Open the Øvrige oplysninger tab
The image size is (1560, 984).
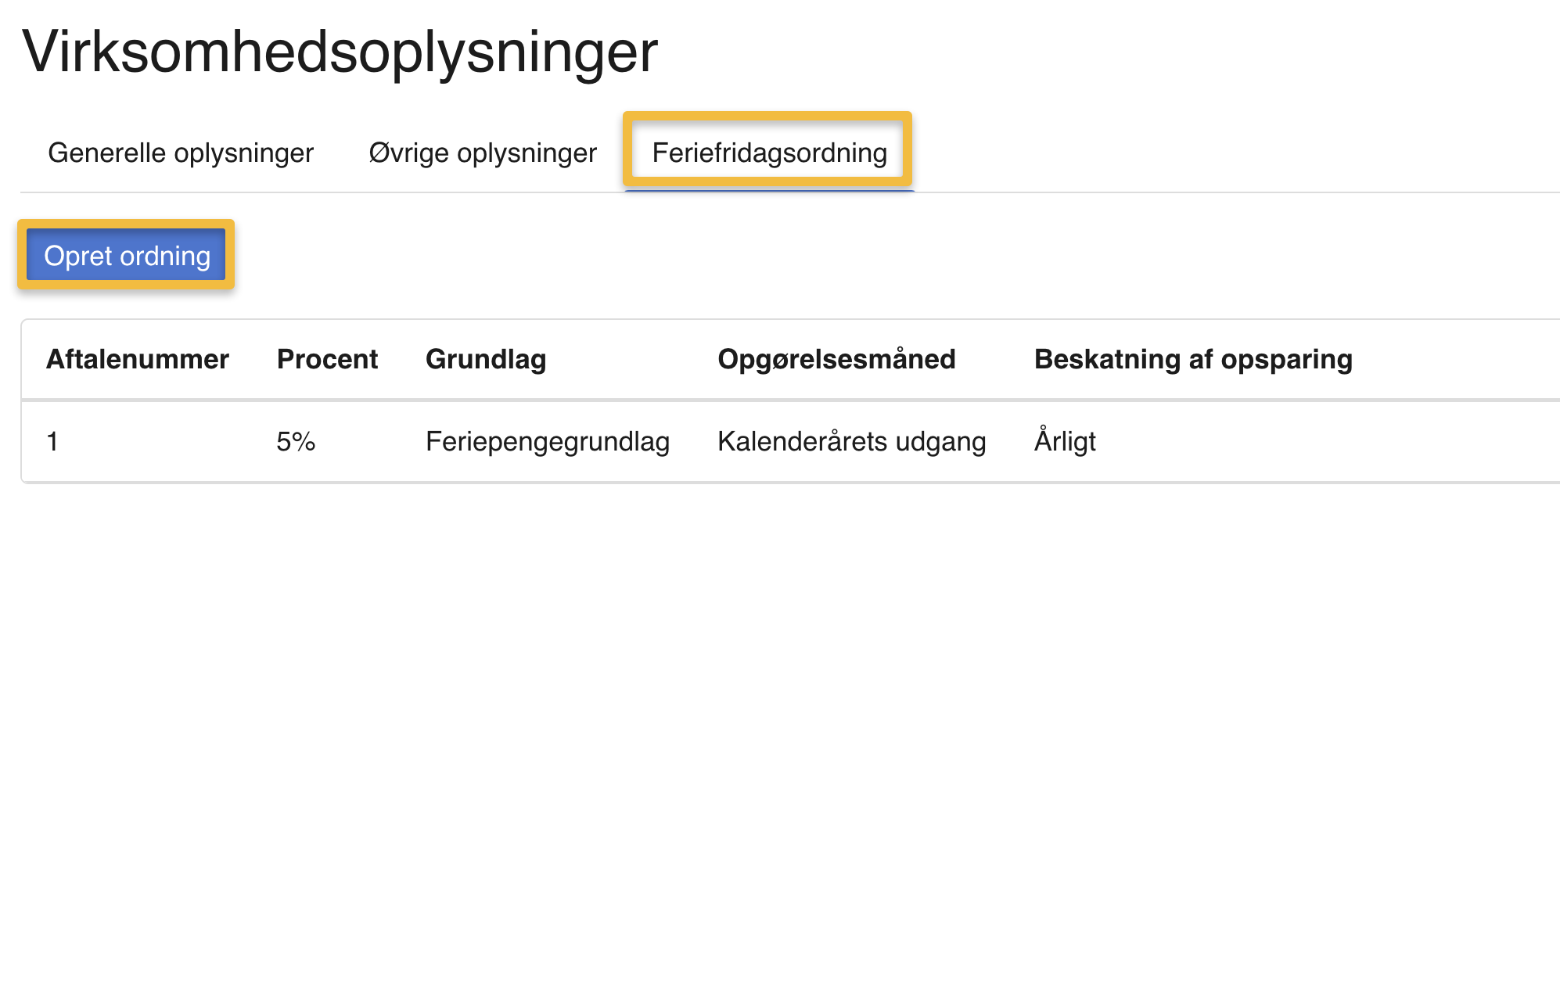pos(483,153)
